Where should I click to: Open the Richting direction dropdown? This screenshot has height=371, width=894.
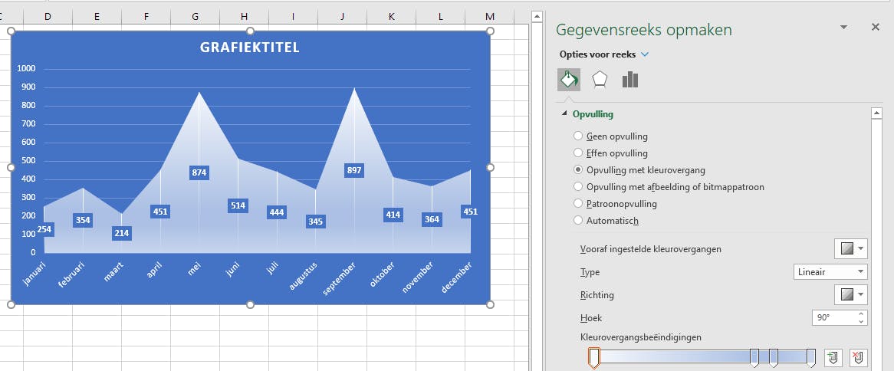(851, 294)
